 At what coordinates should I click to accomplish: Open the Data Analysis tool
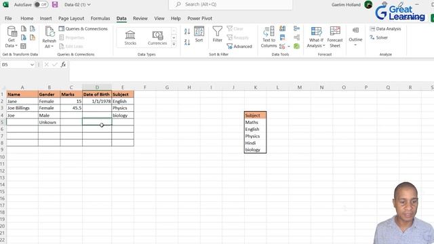tap(386, 28)
